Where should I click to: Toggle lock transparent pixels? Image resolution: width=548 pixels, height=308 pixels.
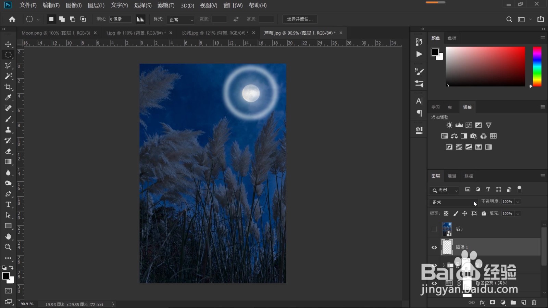[x=446, y=214]
